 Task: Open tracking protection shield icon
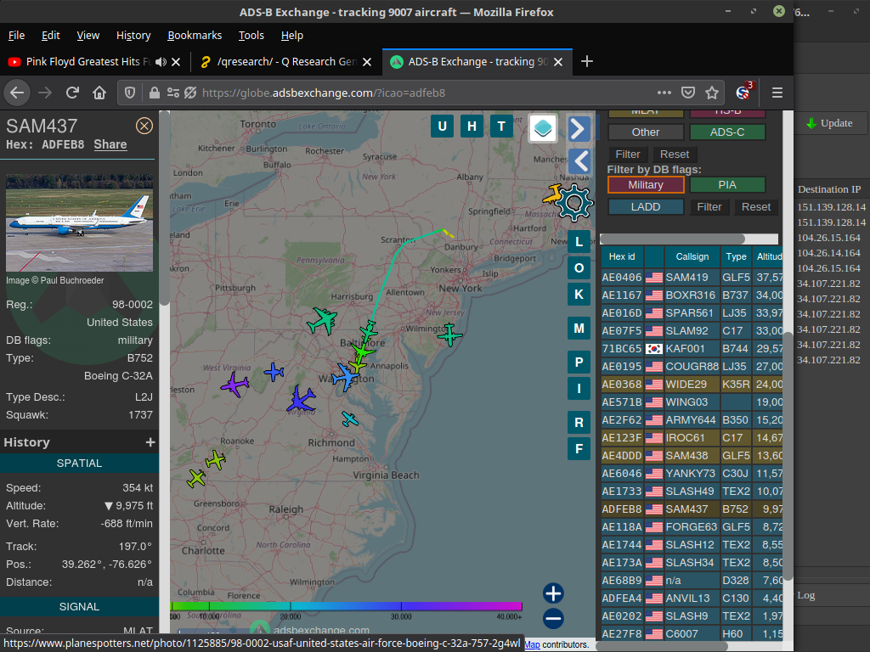pyautogui.click(x=130, y=93)
